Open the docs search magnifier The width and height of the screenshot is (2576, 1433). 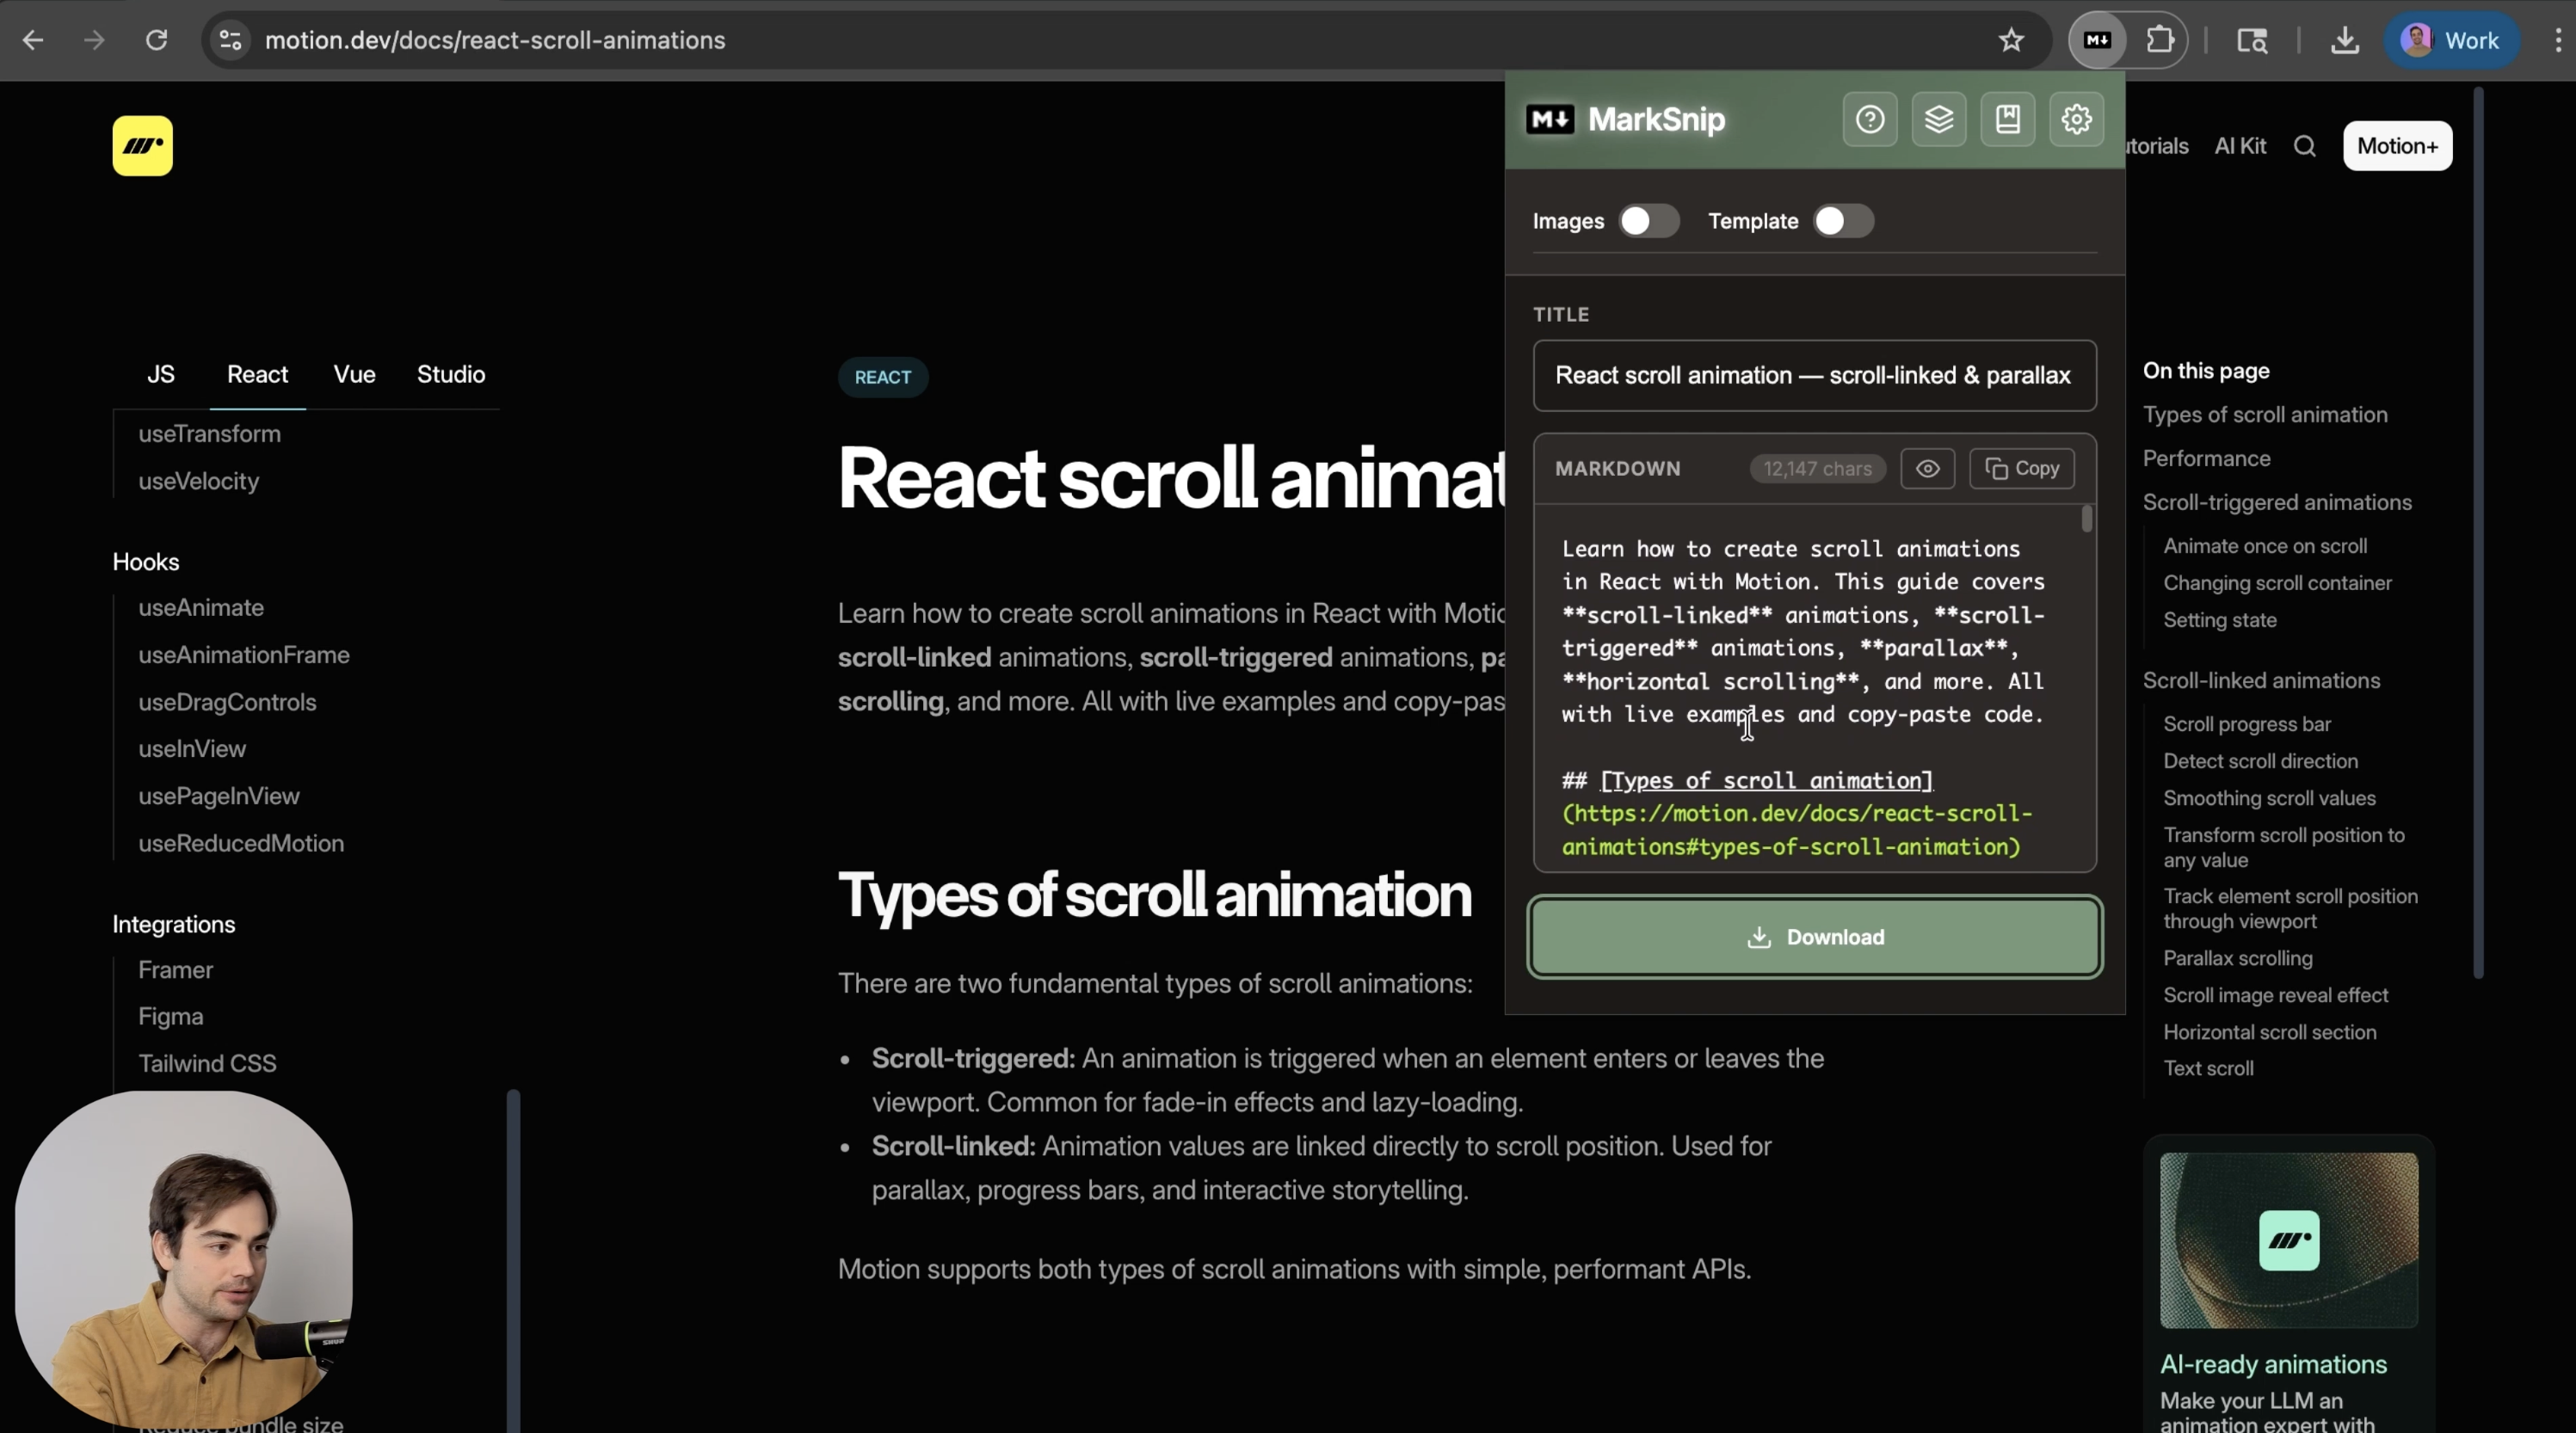pos(2306,146)
